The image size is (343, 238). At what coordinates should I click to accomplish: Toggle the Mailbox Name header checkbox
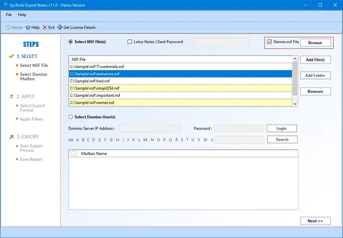(x=74, y=154)
